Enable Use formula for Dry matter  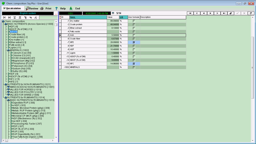pos(134,21)
